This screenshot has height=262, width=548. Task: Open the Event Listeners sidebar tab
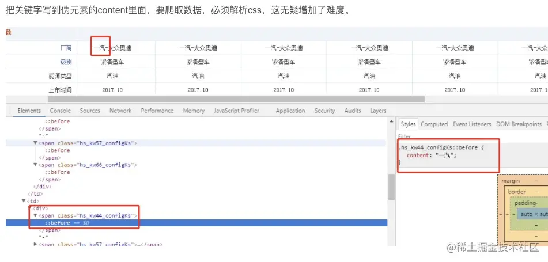coord(472,124)
